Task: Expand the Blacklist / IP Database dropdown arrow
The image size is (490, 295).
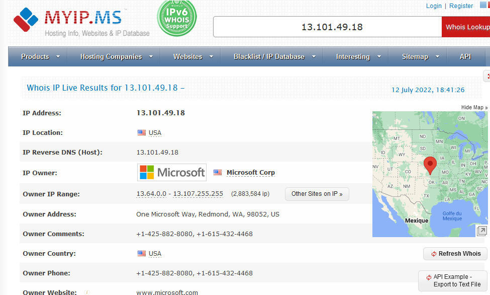Action: click(x=314, y=57)
